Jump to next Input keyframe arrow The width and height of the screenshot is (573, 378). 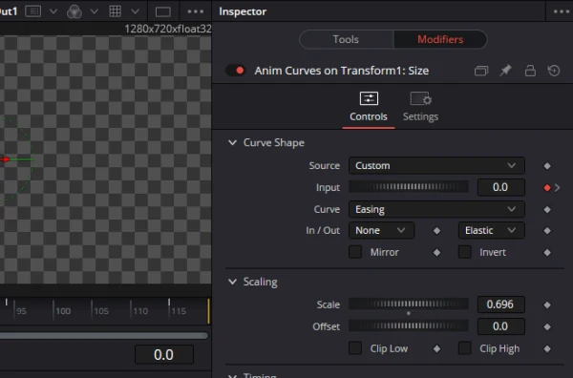558,188
